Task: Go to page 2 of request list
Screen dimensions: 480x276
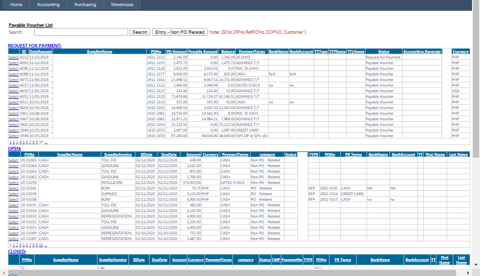Action: tap(14, 142)
